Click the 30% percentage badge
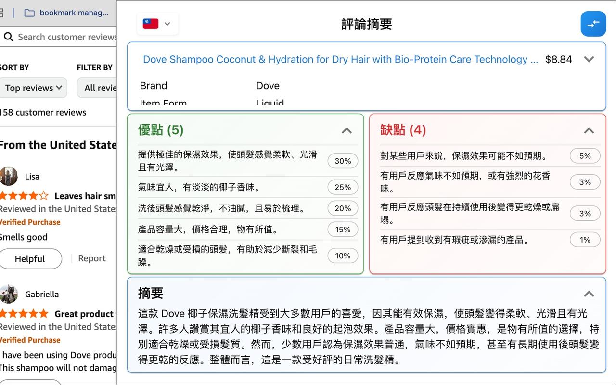Screen dimensions: 616x385 pyautogui.click(x=343, y=161)
